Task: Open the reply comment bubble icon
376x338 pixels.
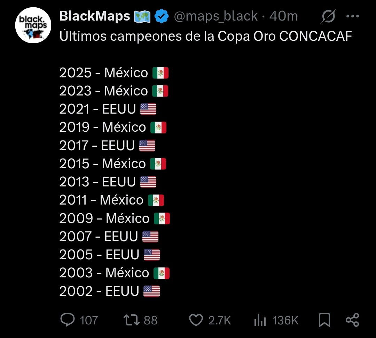Action: pos(68,320)
